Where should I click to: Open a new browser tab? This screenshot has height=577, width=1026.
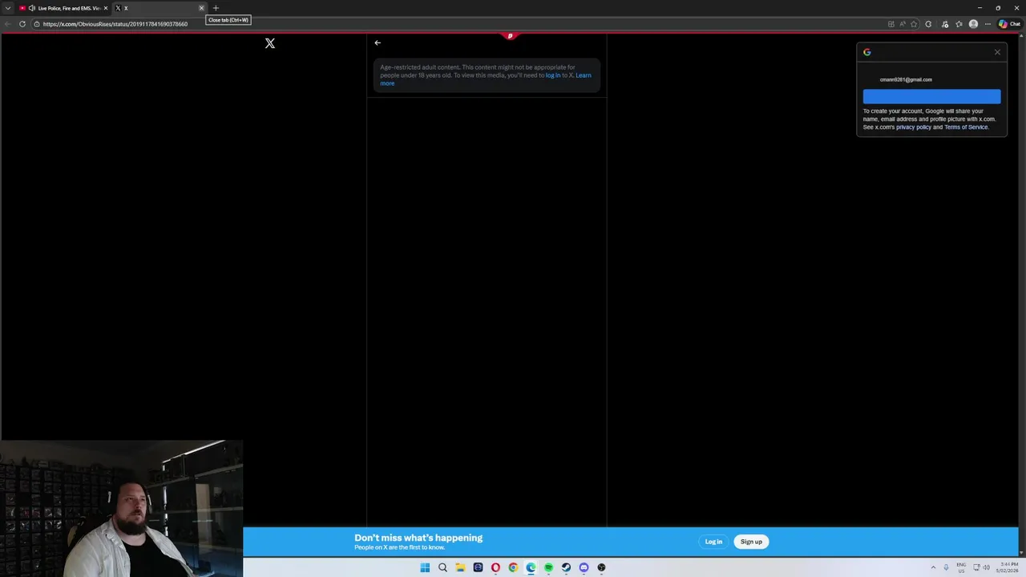(x=216, y=8)
